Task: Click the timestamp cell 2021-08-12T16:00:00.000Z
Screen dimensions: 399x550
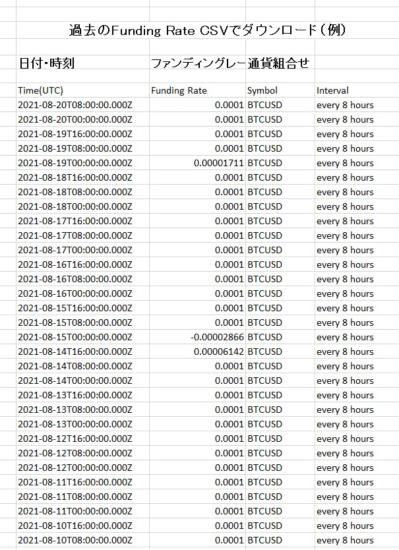Action: pyautogui.click(x=75, y=439)
